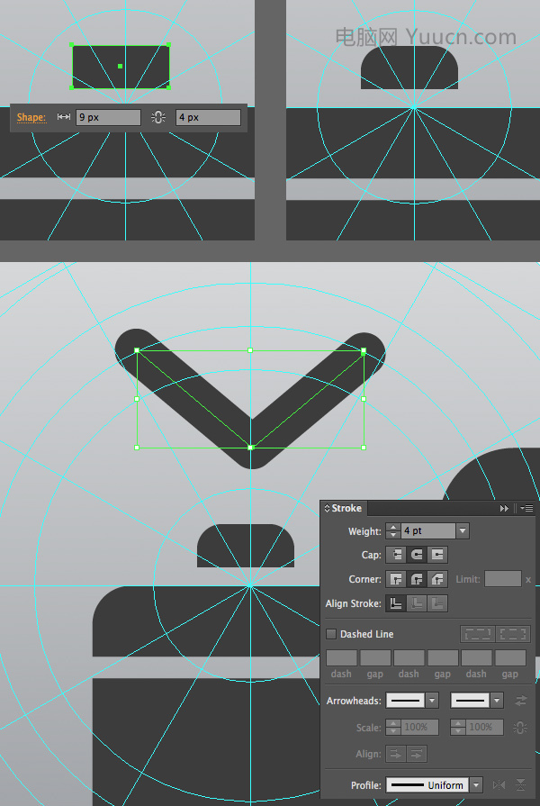Select the top-left anchor point of V path
This screenshot has width=540, height=806.
click(137, 350)
